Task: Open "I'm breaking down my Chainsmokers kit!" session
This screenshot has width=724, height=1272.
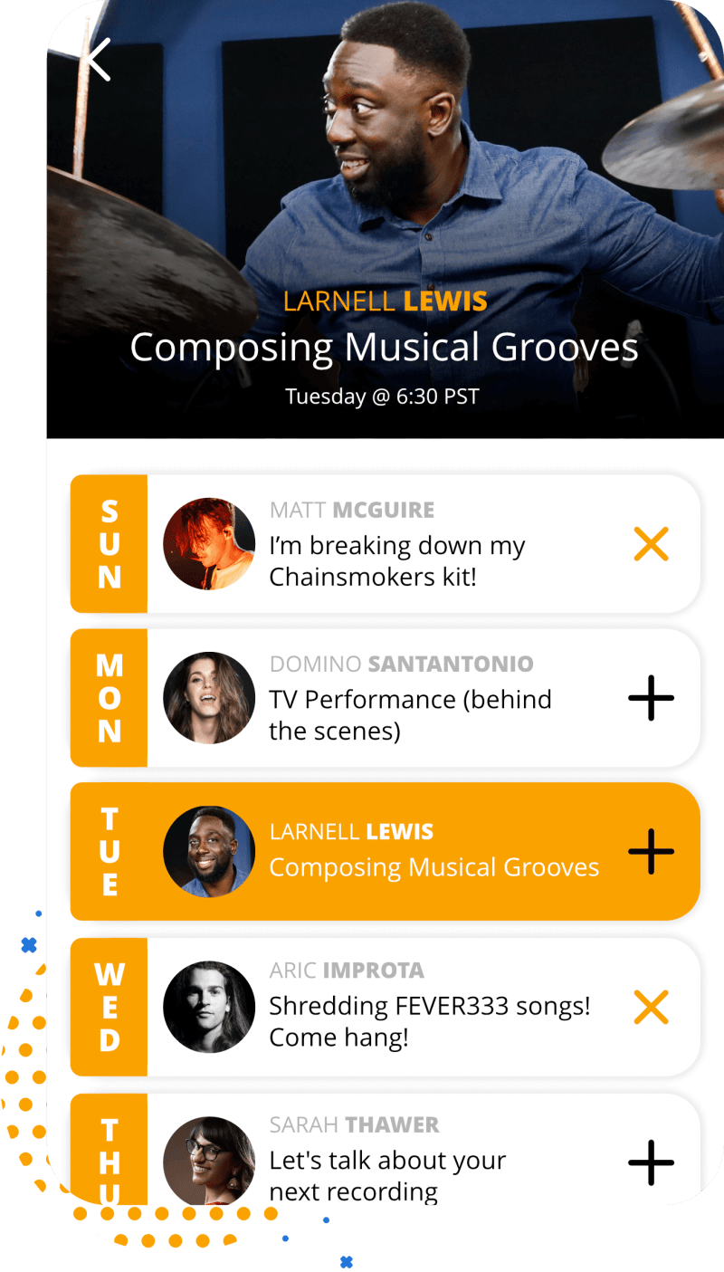Action: (x=397, y=560)
